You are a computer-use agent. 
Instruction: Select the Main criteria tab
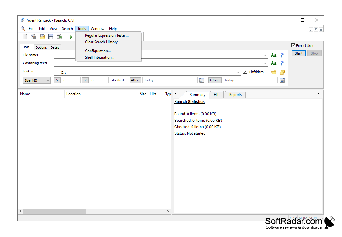click(26, 47)
